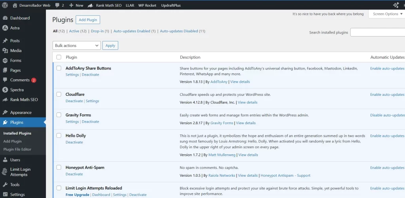Image resolution: width=405 pixels, height=198 pixels.
Task: Check the Cloudflare plugin checkbox
Action: click(x=59, y=94)
